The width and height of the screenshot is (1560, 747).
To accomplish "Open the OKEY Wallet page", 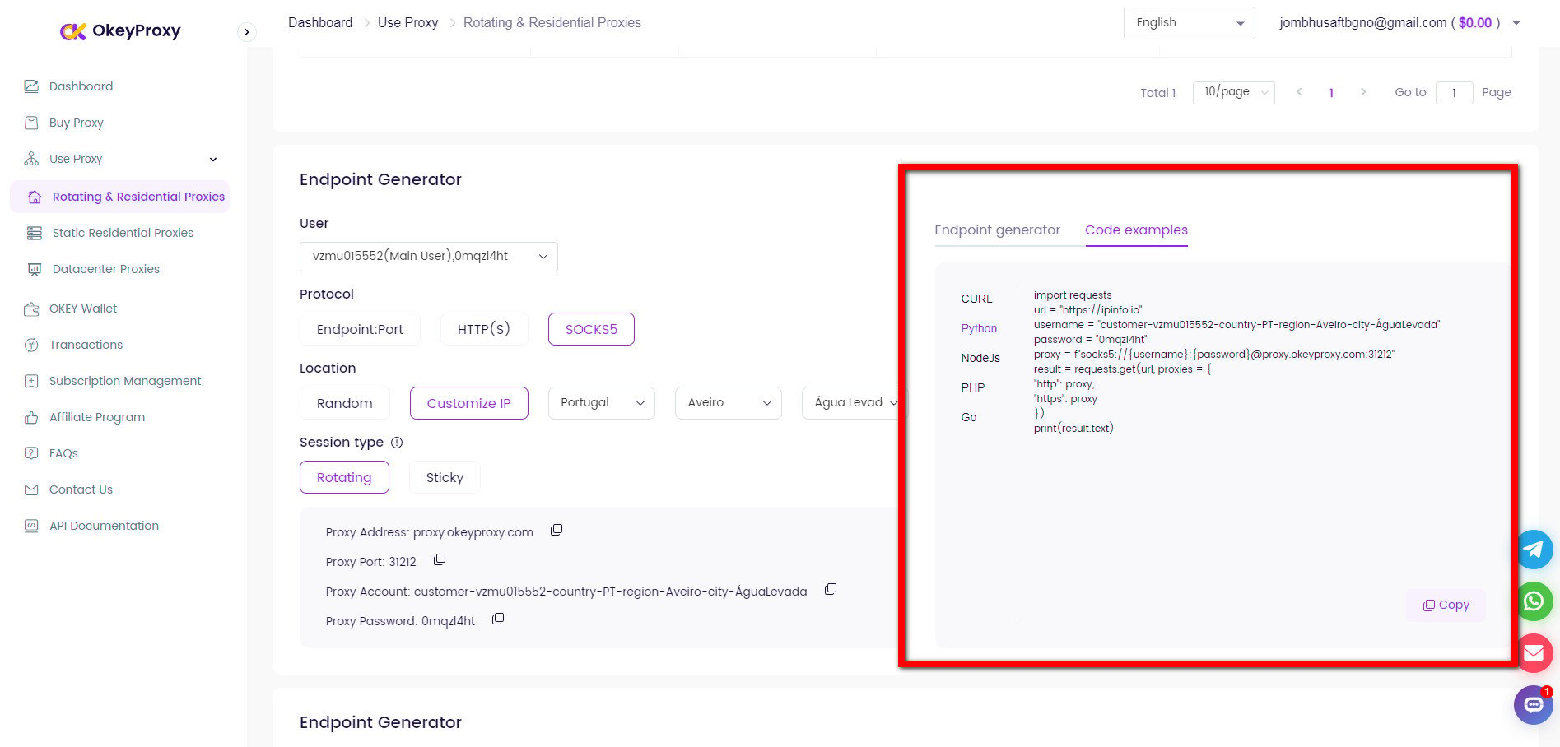I will pos(83,309).
